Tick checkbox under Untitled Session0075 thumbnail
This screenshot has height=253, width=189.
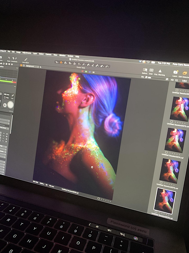pyautogui.click(x=161, y=182)
